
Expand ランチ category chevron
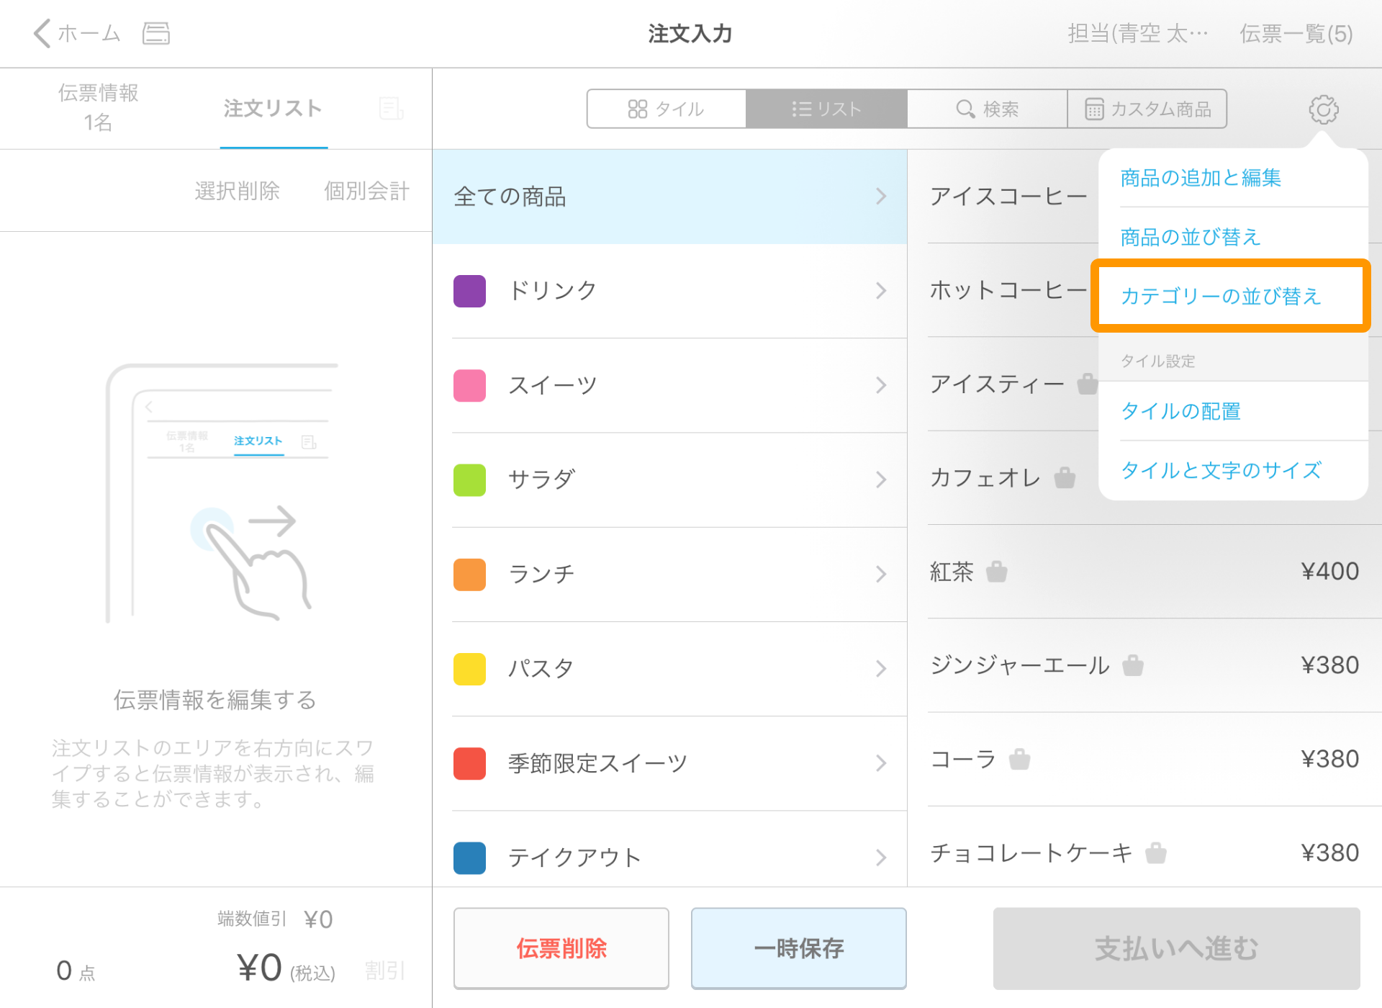881,574
